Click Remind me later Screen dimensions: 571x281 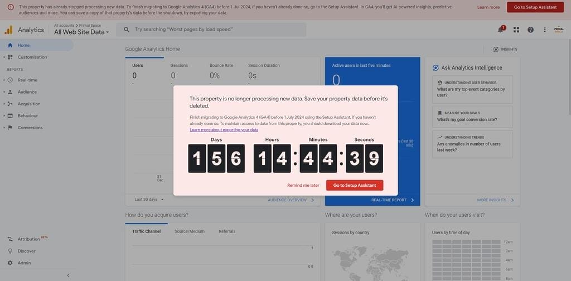pos(303,185)
